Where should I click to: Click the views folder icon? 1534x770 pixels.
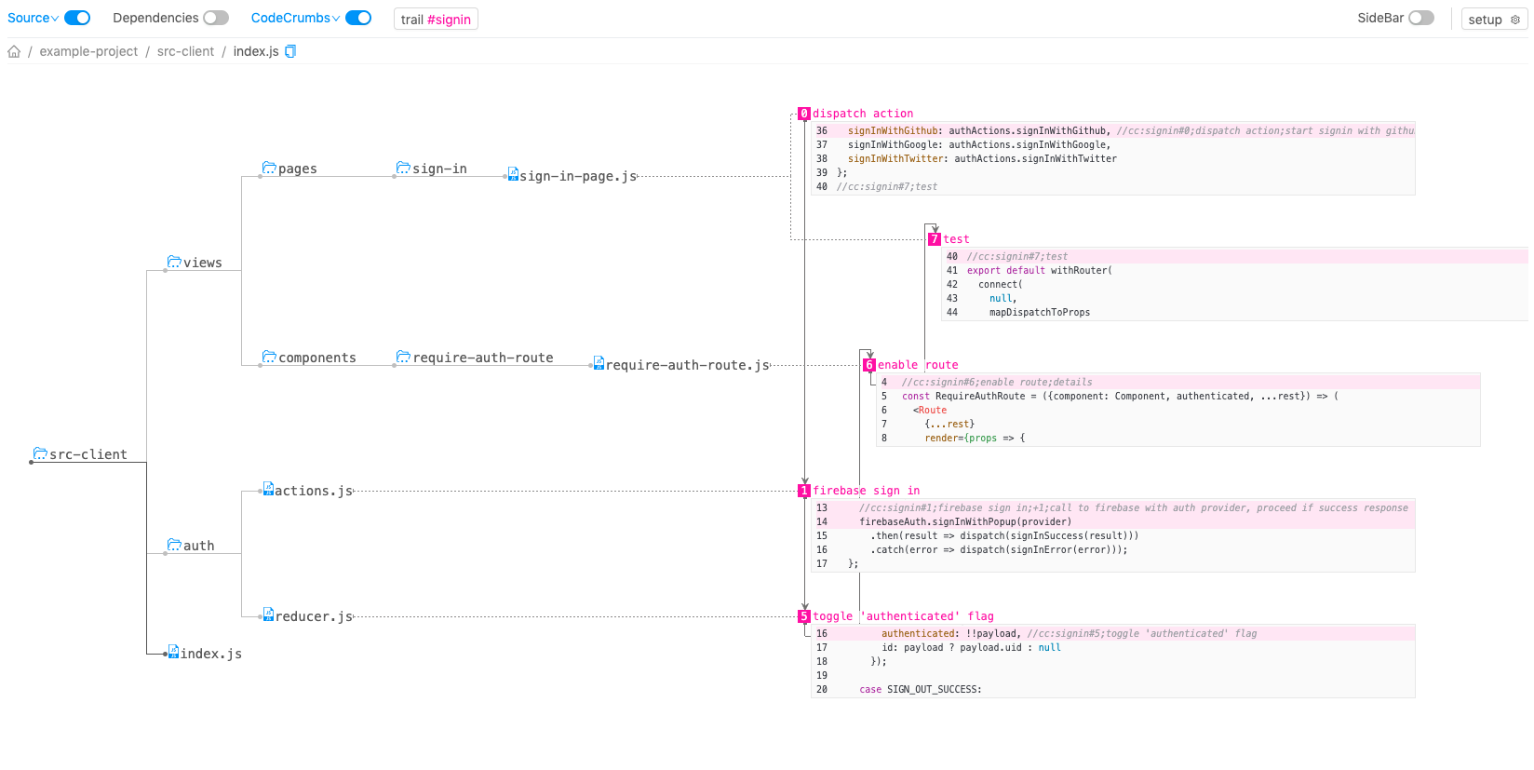point(174,262)
